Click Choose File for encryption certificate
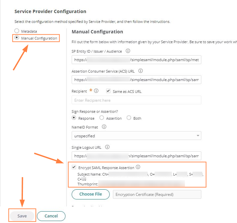 click(90, 194)
